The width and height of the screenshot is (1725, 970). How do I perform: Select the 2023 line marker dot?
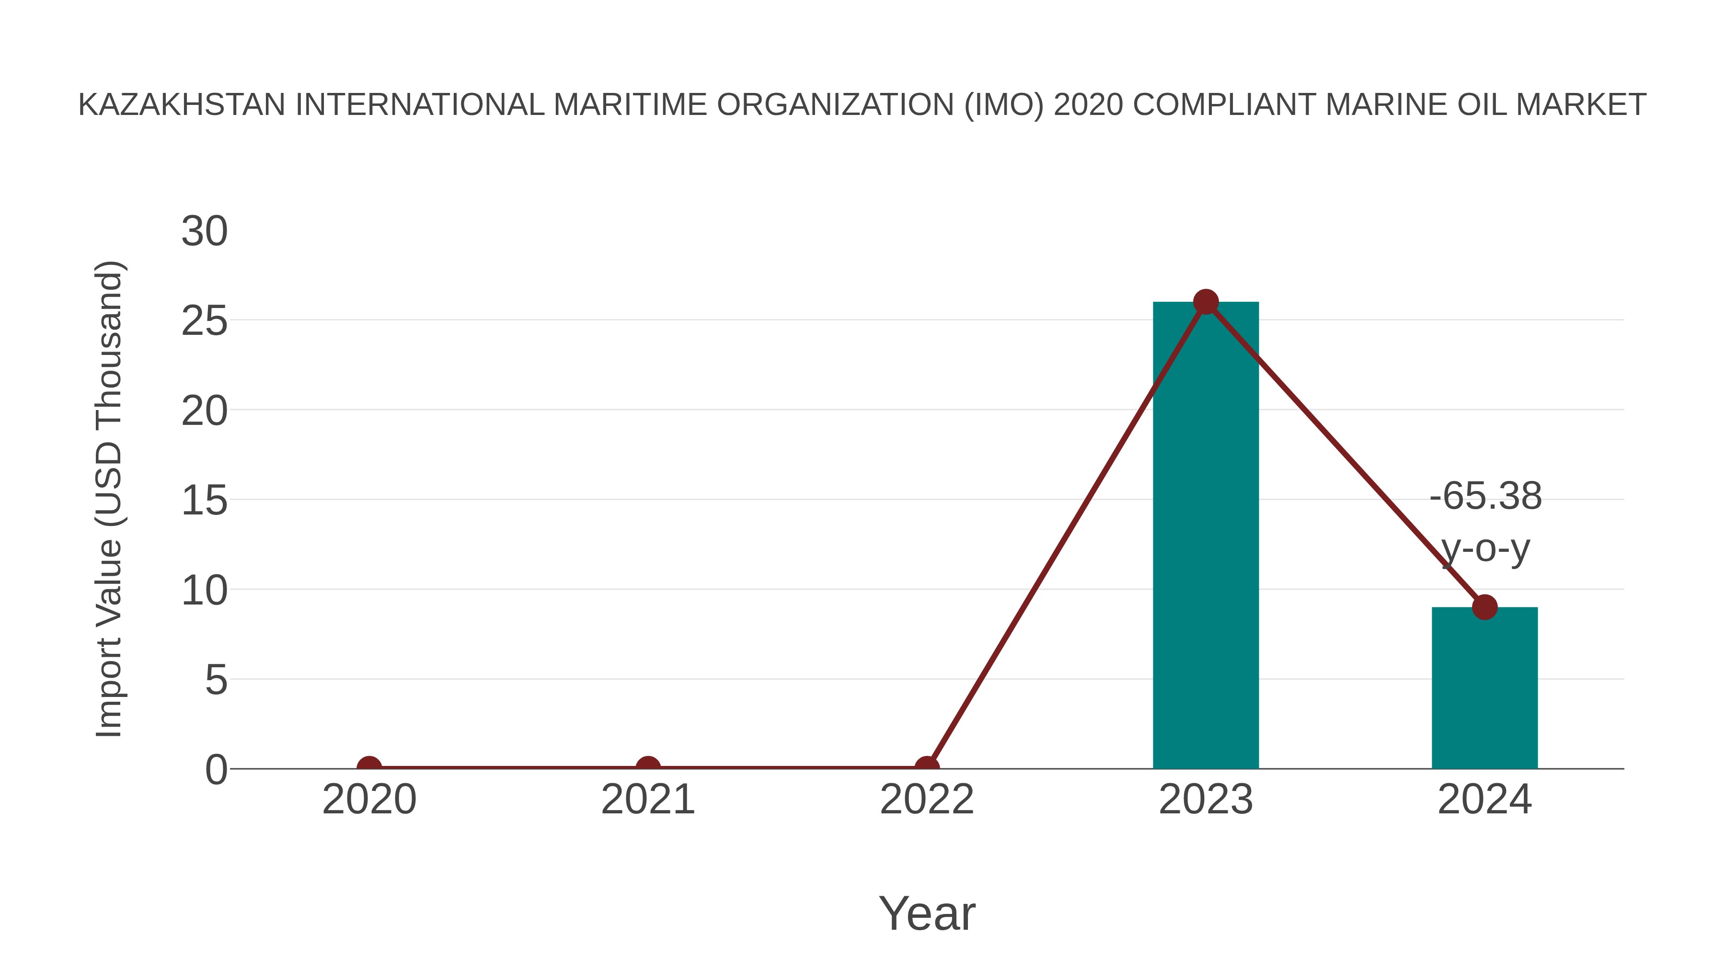pos(1206,302)
